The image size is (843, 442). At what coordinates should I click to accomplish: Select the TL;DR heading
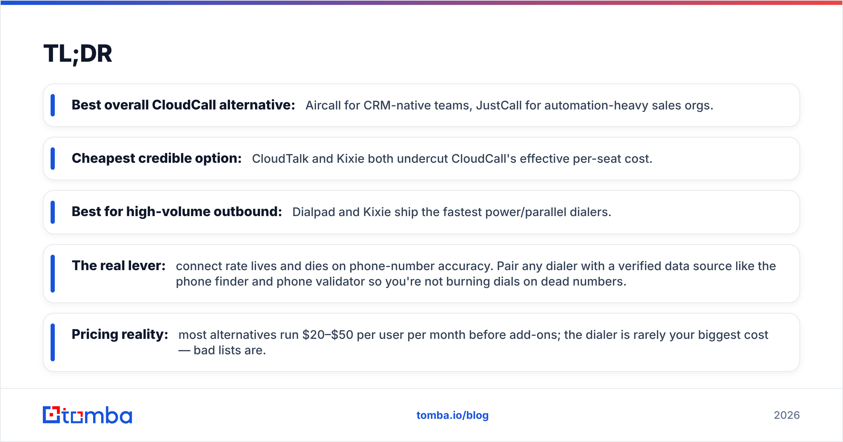pos(78,54)
